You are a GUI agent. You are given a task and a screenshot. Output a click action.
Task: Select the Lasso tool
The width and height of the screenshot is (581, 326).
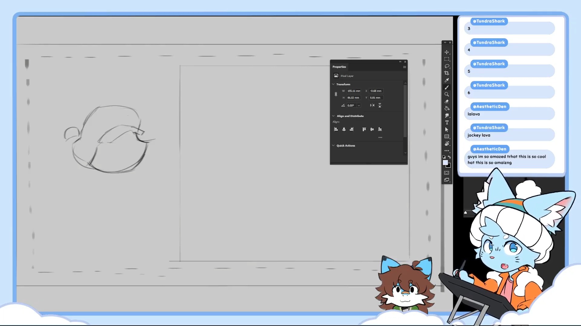447,66
